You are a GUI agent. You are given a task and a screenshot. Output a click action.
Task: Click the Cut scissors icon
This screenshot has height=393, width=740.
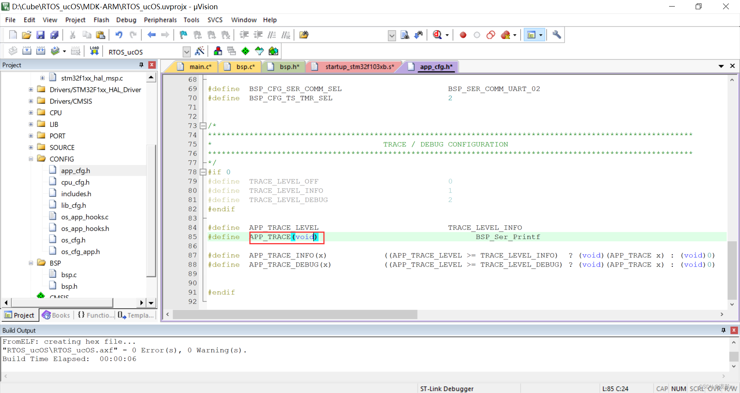pos(72,35)
